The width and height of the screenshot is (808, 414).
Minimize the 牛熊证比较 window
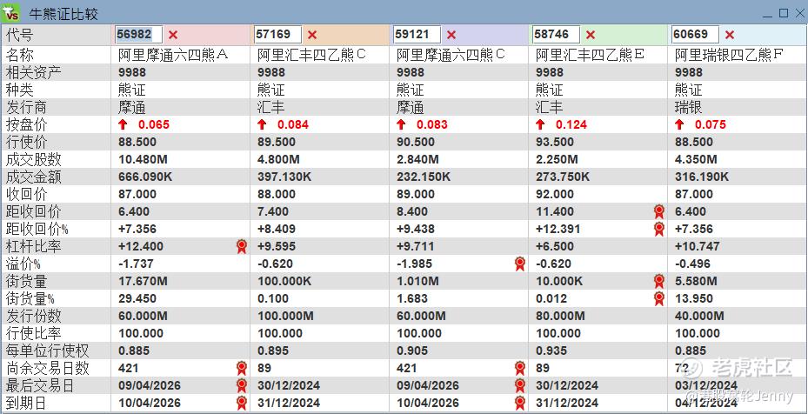tap(767, 14)
